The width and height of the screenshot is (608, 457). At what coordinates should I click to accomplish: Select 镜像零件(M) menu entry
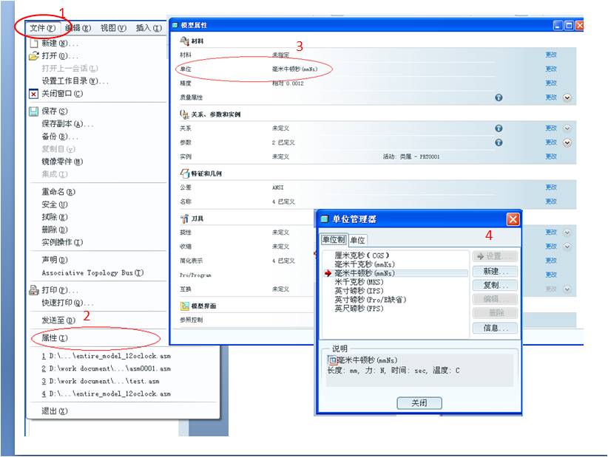click(62, 162)
